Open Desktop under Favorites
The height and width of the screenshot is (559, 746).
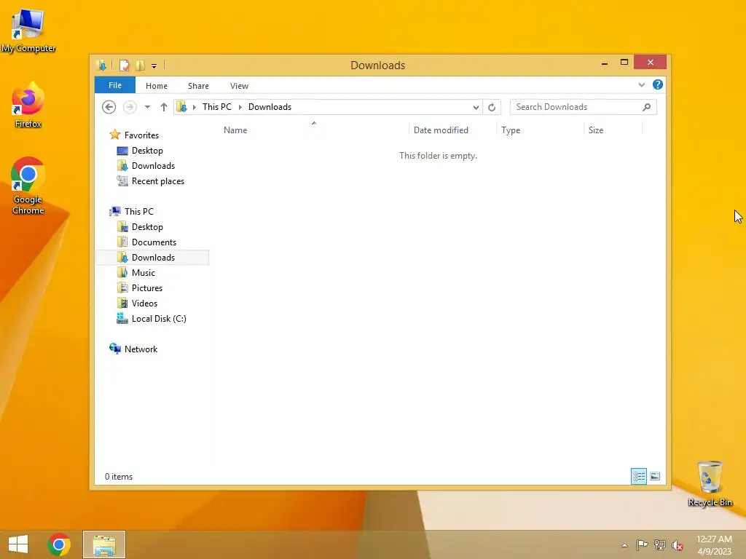click(x=147, y=151)
